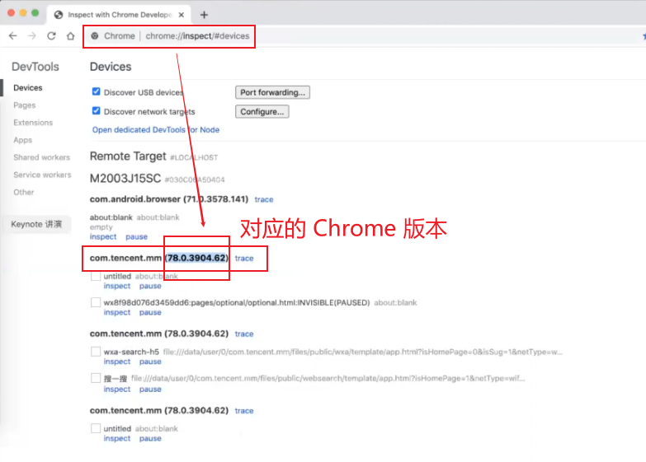Open the Configure dialog

(262, 111)
